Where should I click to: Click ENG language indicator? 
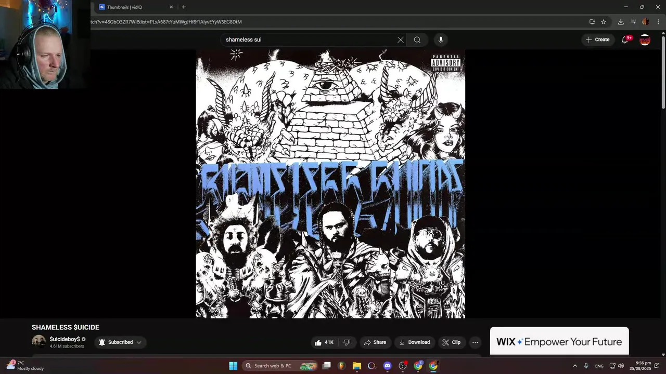coord(599,366)
